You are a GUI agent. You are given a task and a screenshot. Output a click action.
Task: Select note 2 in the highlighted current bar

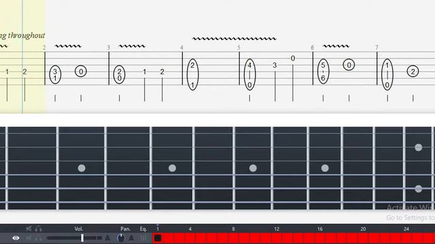(24, 72)
